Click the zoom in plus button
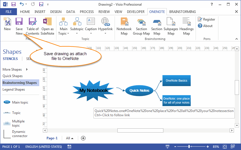Image resolution: width=241 pixels, height=150 pixels. click(208, 147)
